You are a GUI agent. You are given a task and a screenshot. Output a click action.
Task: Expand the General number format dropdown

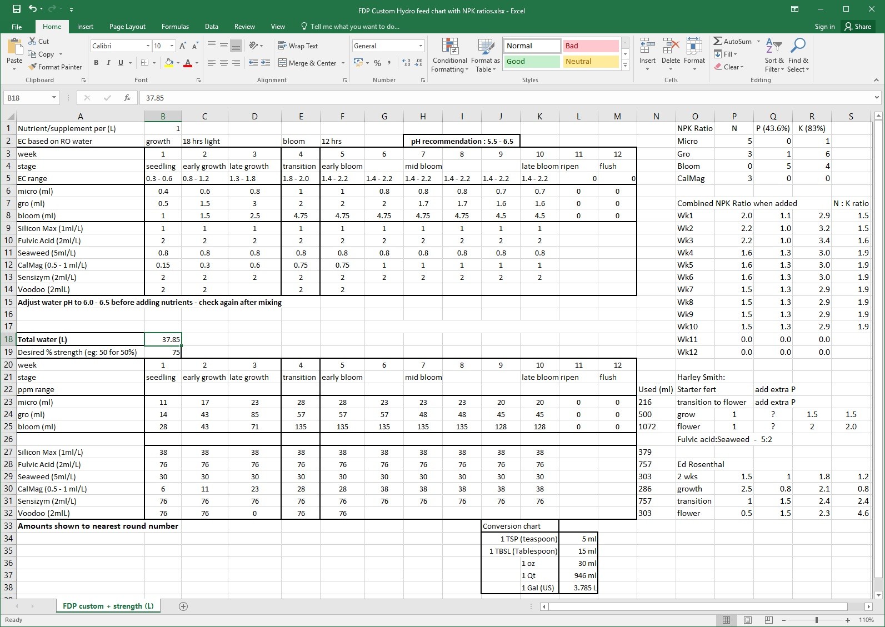pyautogui.click(x=421, y=46)
